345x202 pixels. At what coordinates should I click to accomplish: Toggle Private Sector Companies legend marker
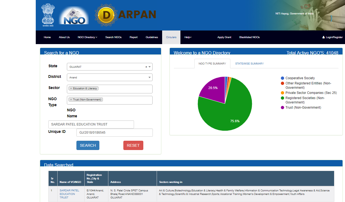click(282, 93)
